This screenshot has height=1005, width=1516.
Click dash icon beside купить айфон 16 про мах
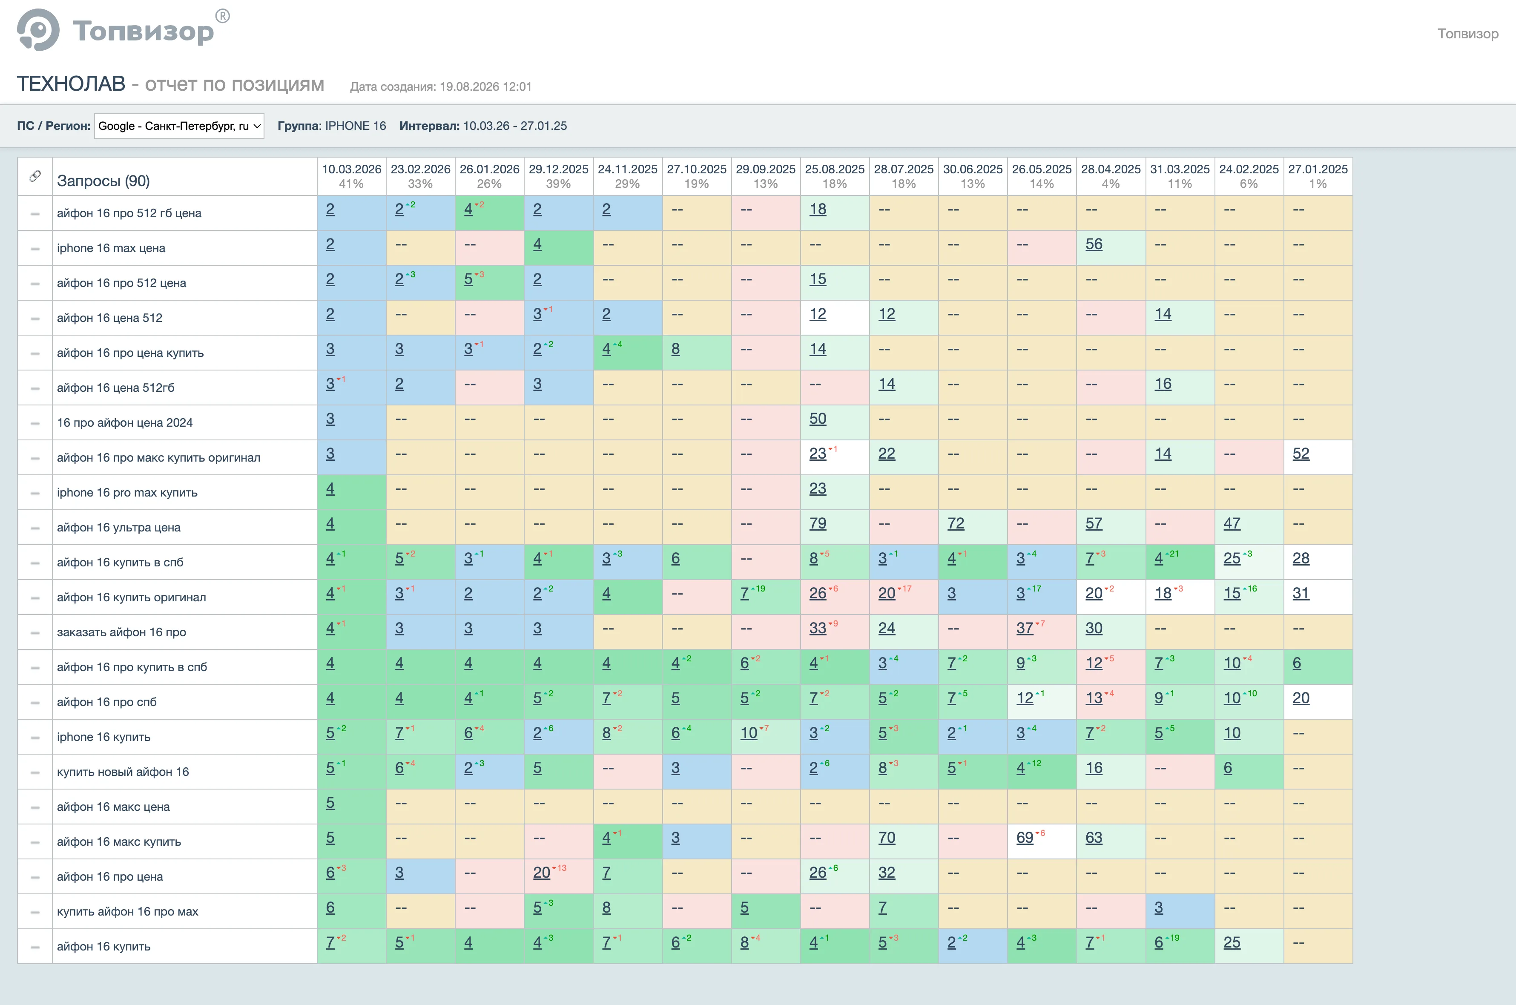pos(35,912)
